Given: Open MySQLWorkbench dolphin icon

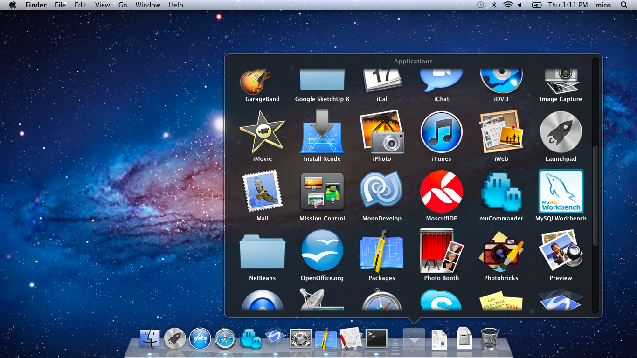Looking at the screenshot, I should coord(561,191).
